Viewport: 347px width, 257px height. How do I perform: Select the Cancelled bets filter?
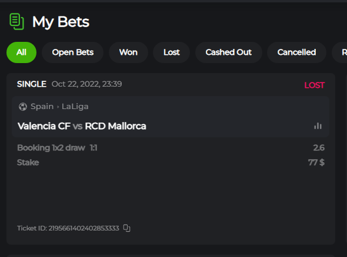click(x=296, y=52)
